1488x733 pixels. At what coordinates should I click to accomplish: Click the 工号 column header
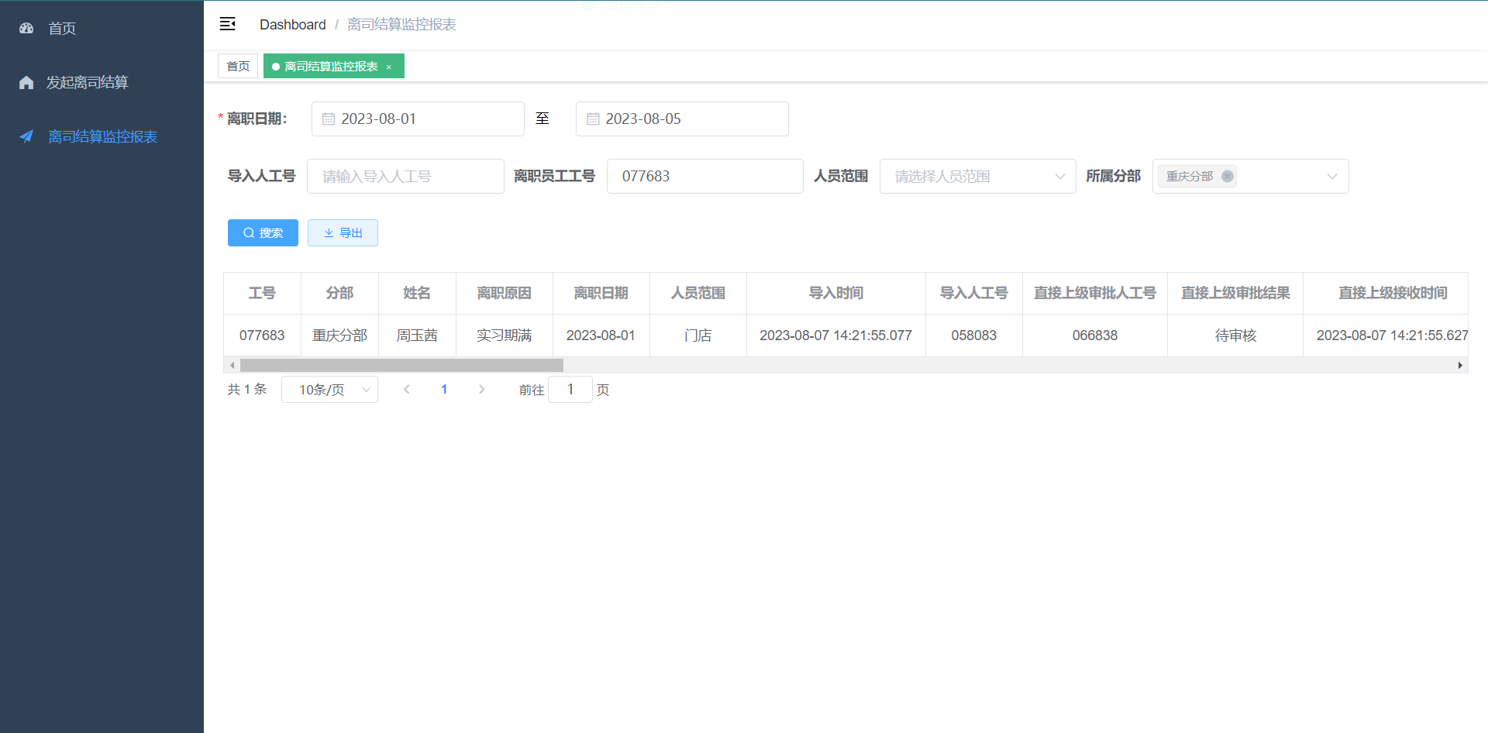tap(262, 293)
